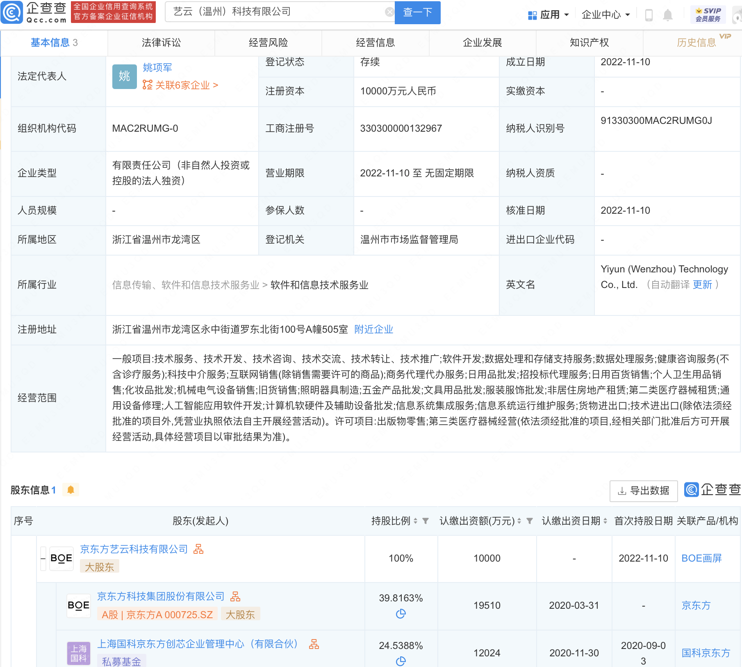Open the mobile phone icon

pyautogui.click(x=649, y=15)
